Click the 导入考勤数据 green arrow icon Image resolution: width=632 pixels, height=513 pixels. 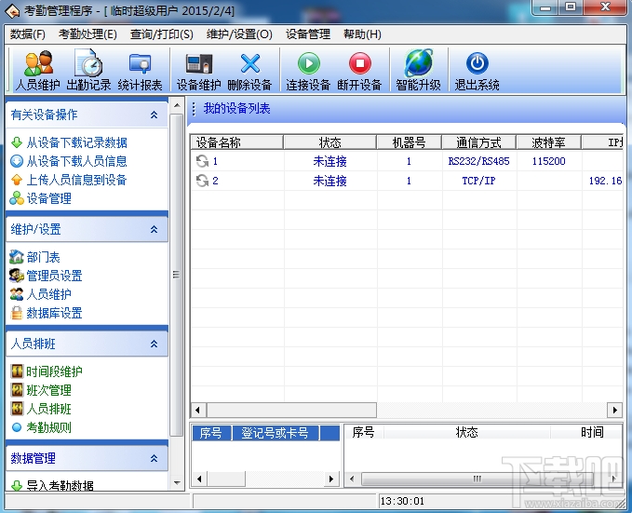click(x=17, y=485)
